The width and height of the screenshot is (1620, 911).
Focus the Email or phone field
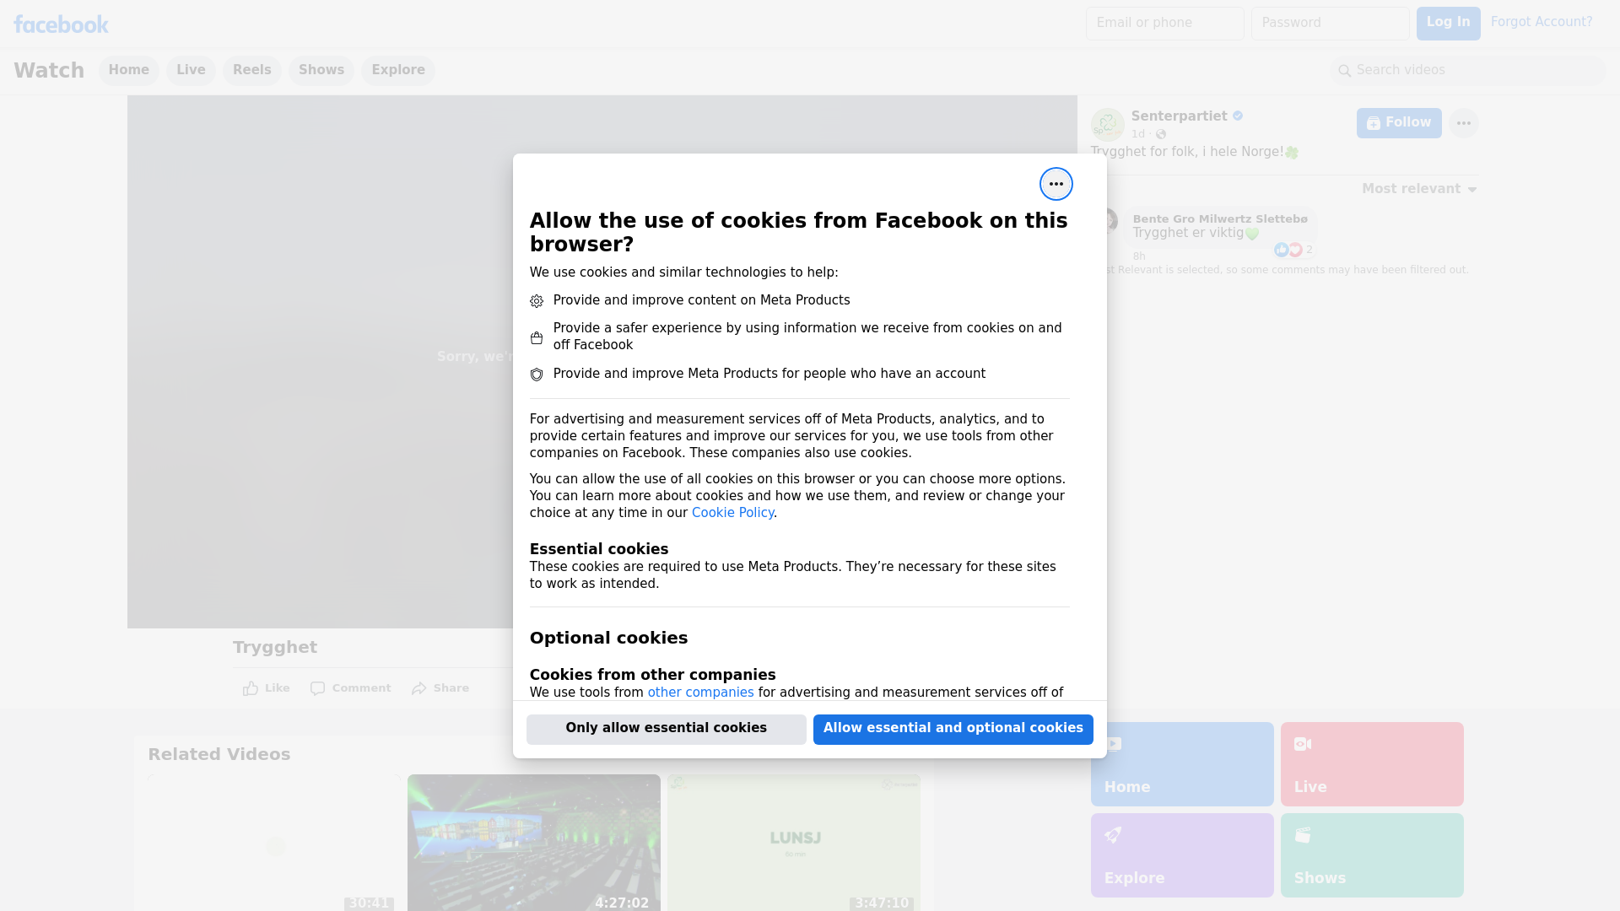(x=1164, y=24)
